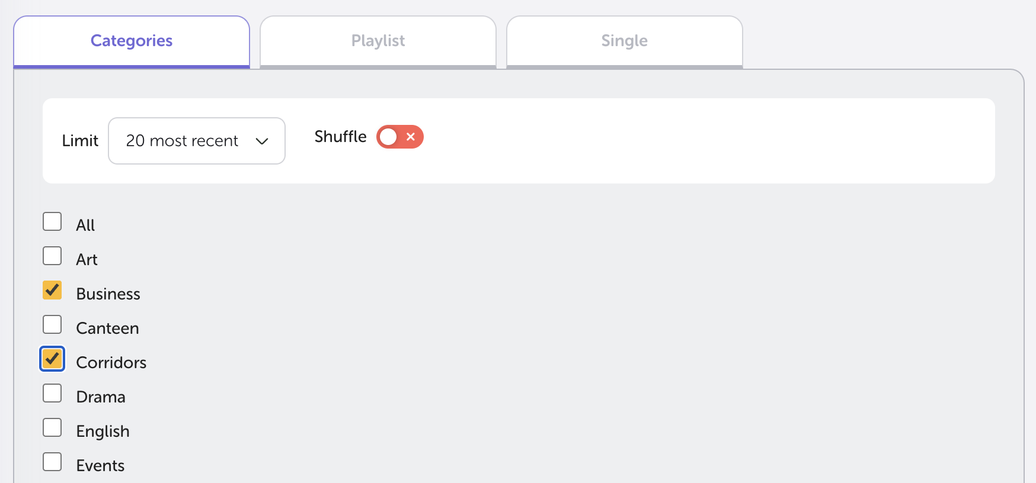Screen dimensions: 1036x483
Task: Tick the Art category checkbox
Action: click(x=52, y=256)
